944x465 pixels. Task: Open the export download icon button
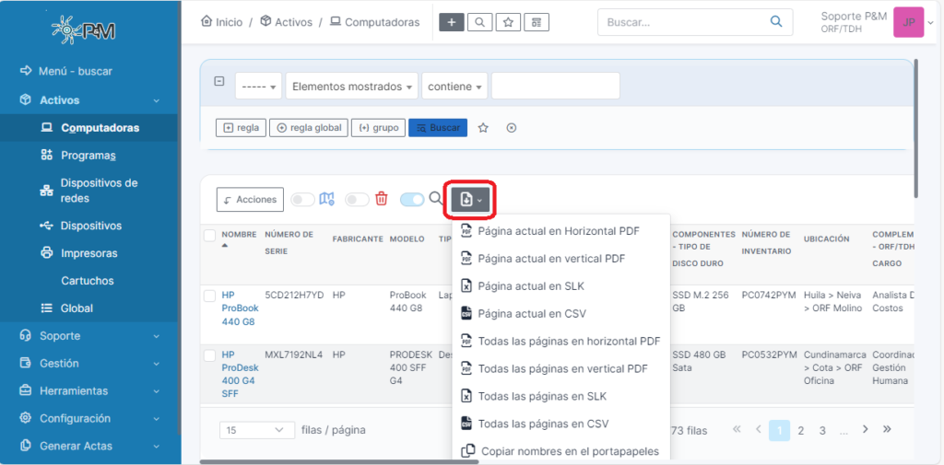(x=471, y=199)
